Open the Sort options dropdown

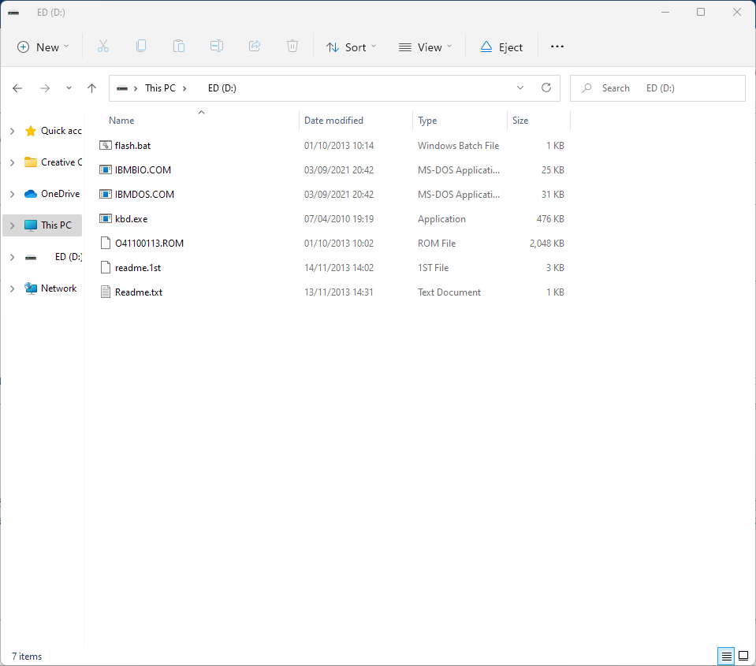(352, 47)
